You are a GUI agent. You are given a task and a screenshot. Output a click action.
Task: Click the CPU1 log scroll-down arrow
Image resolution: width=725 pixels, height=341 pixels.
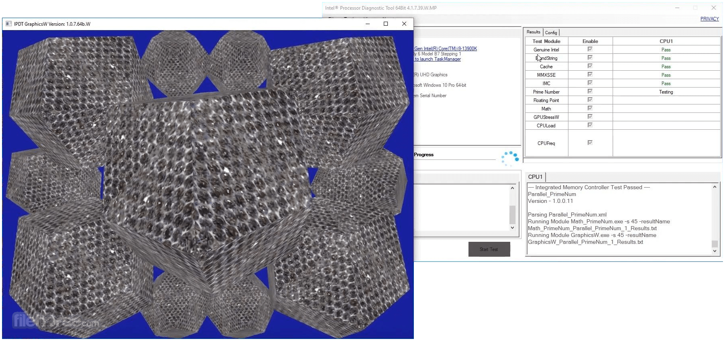715,251
